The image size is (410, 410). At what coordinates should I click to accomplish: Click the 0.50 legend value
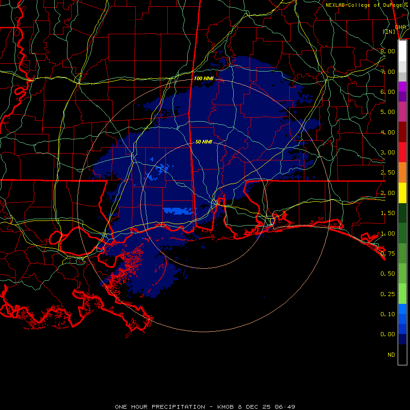pyautogui.click(x=388, y=274)
